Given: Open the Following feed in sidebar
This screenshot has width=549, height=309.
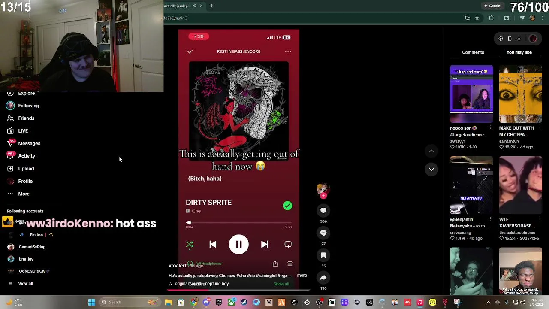Looking at the screenshot, I should [x=23, y=106].
